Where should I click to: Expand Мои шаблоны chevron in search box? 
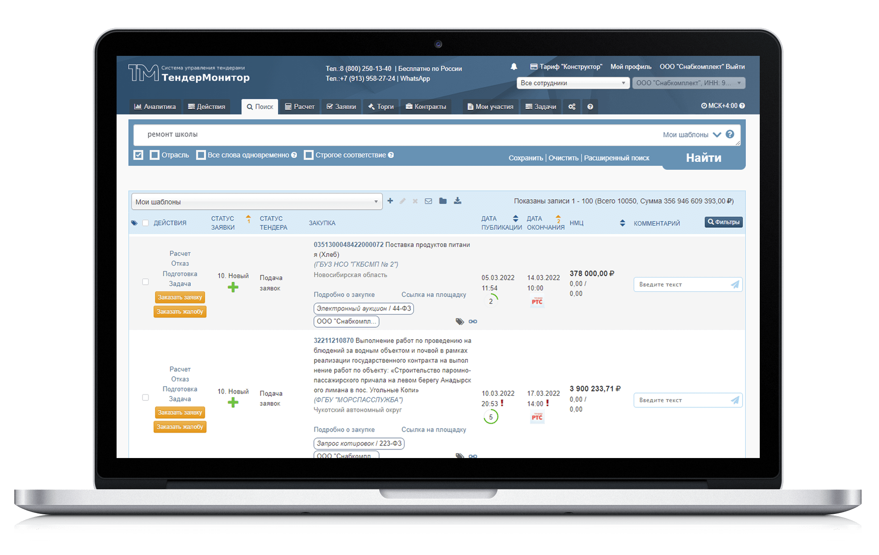[717, 135]
